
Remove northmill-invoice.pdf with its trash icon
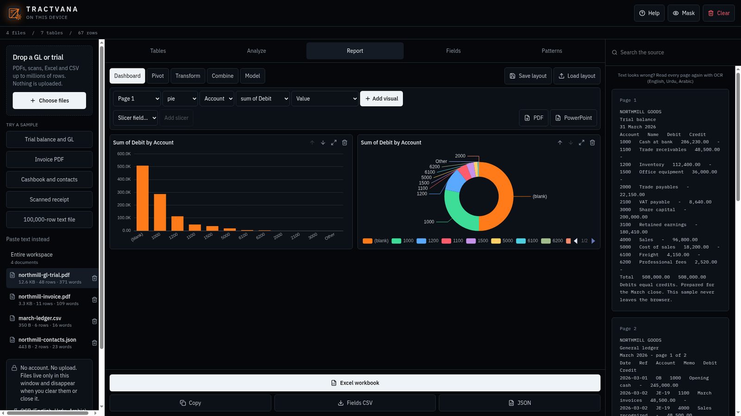pyautogui.click(x=94, y=300)
